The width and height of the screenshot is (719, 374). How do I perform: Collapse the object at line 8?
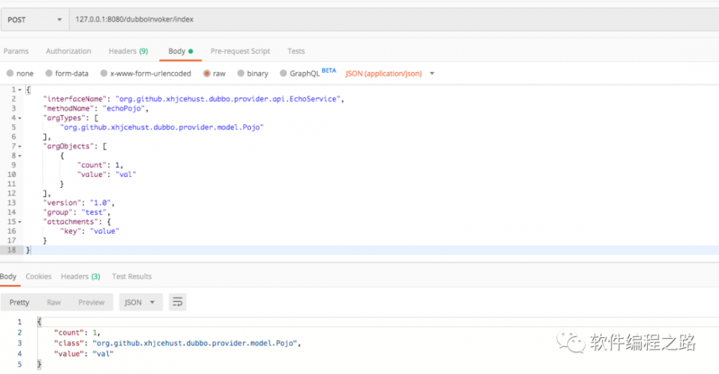coord(19,156)
